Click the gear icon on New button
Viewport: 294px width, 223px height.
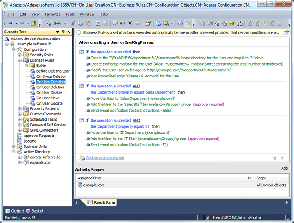click(x=49, y=23)
